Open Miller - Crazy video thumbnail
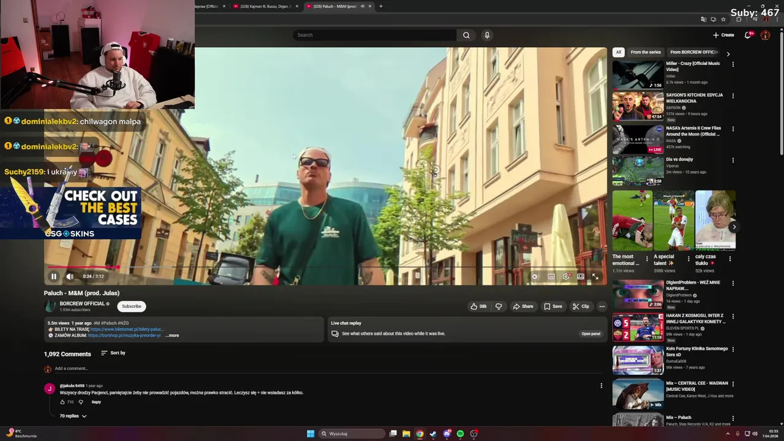The image size is (784, 441). point(638,75)
